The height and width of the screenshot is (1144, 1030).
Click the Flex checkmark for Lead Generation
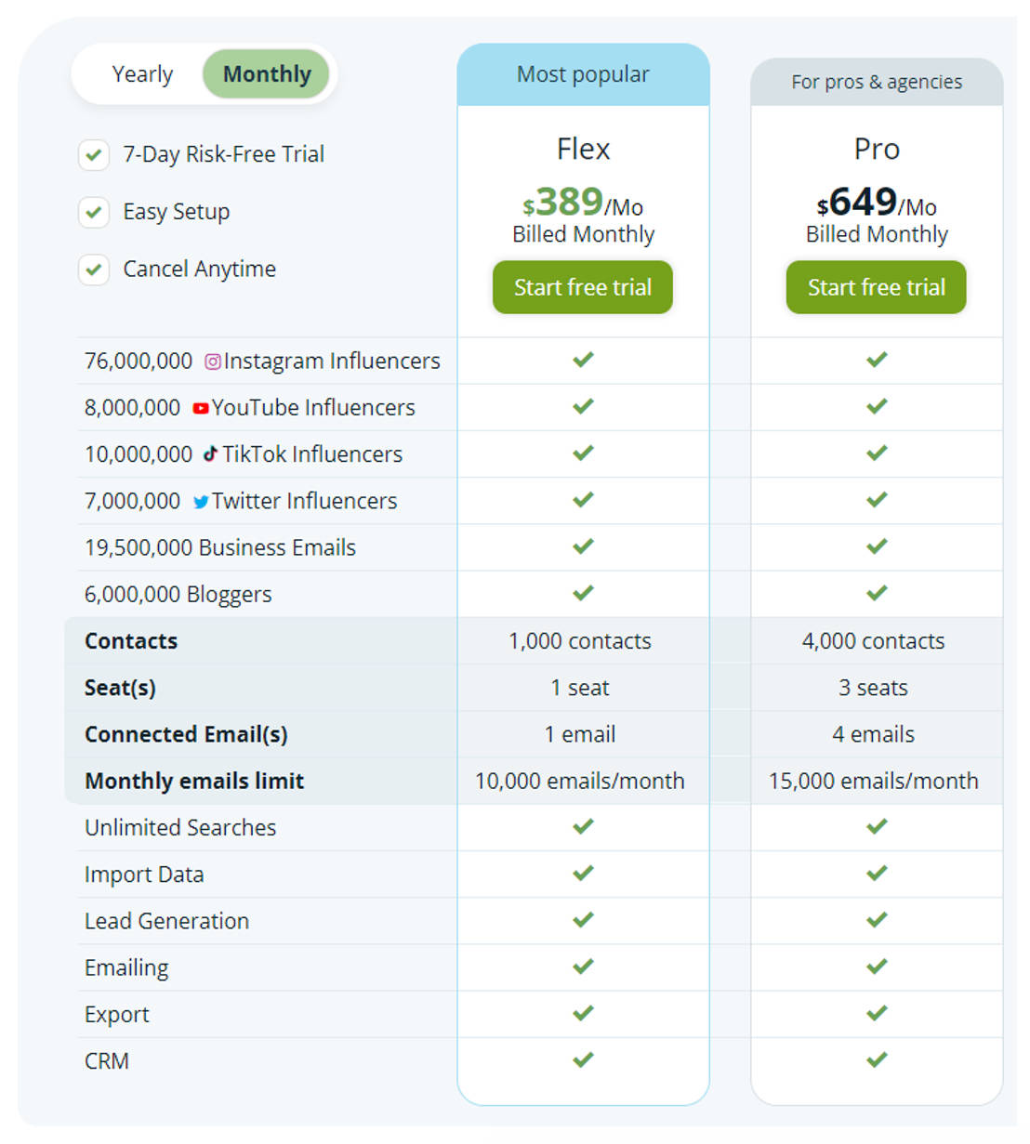[583, 920]
